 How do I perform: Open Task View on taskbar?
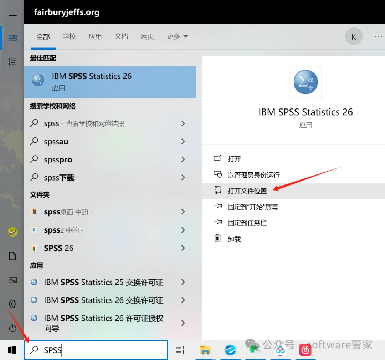pos(180,350)
